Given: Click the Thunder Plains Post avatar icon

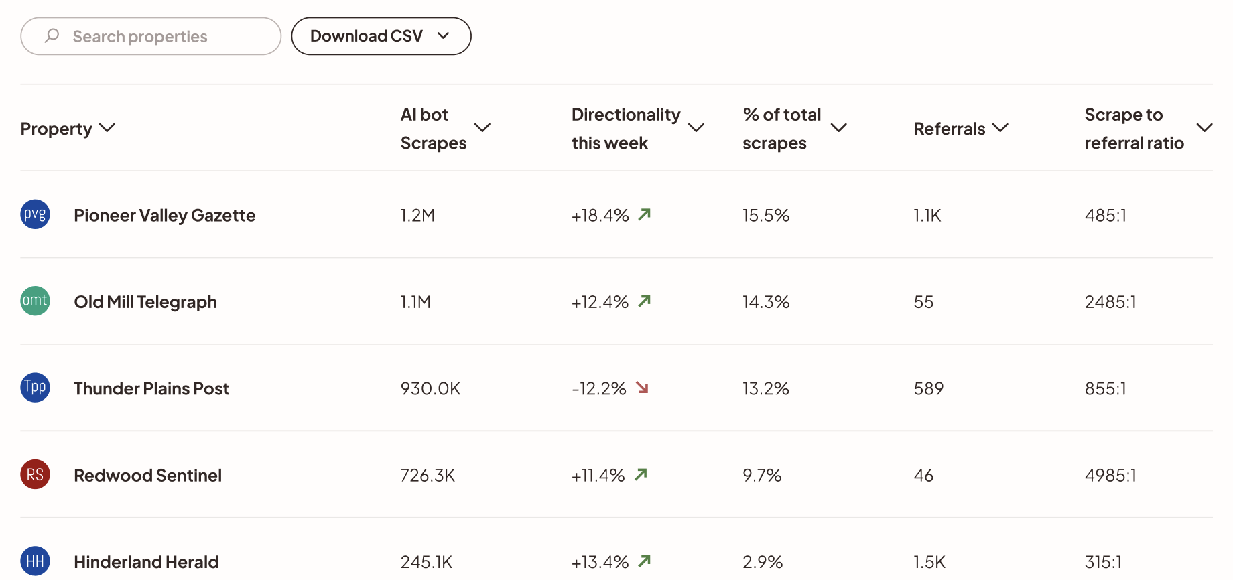Looking at the screenshot, I should [36, 388].
